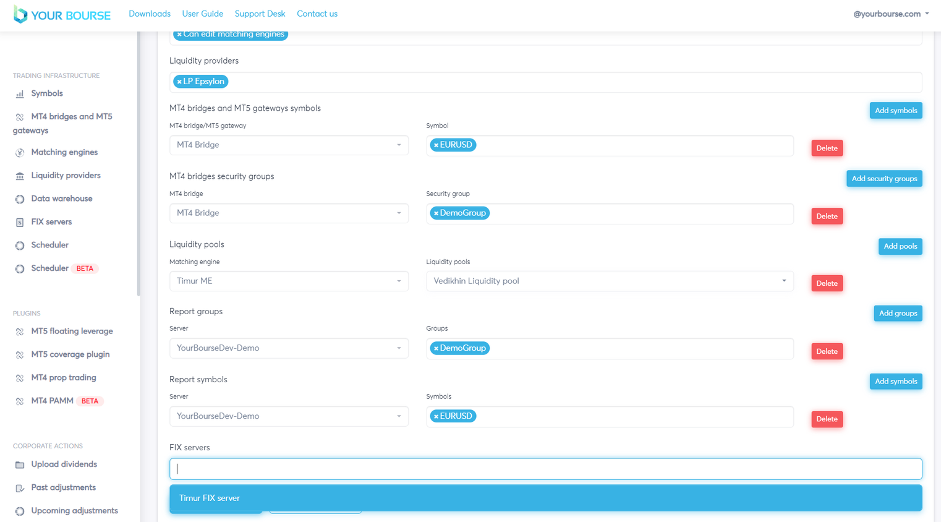Click Add symbols for gateways symbols
941x522 pixels.
click(896, 111)
